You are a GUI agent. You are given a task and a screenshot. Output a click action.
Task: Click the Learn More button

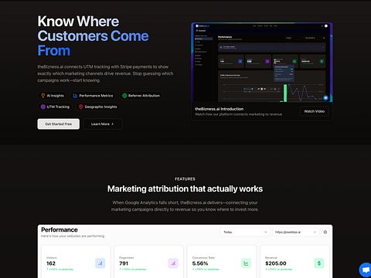(103, 124)
